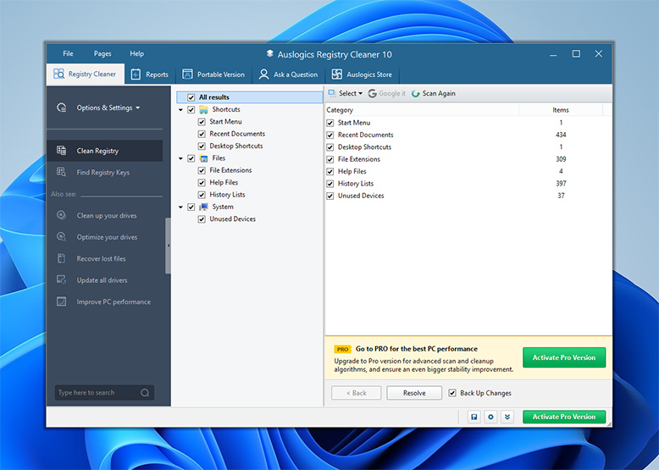Click Activate Pro Version in status bar

tap(564, 417)
